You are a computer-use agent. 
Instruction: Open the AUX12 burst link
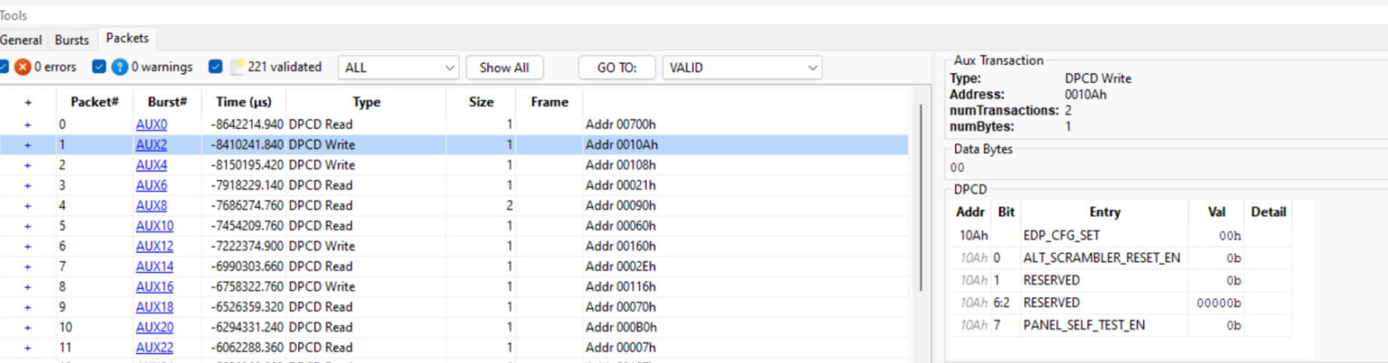(155, 247)
